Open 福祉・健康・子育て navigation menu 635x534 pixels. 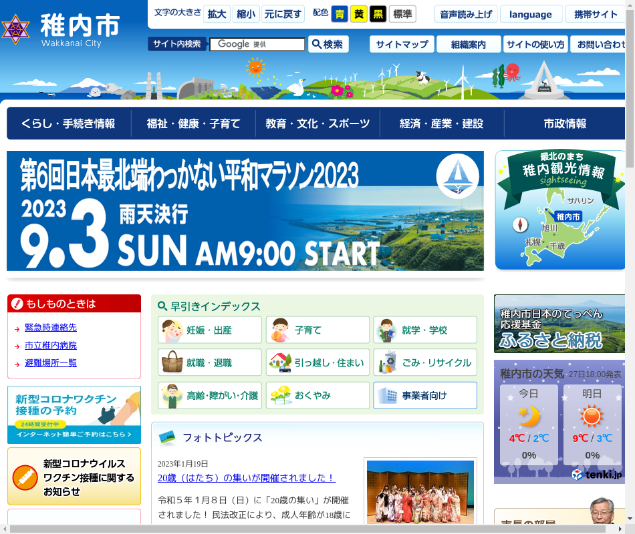pos(193,123)
